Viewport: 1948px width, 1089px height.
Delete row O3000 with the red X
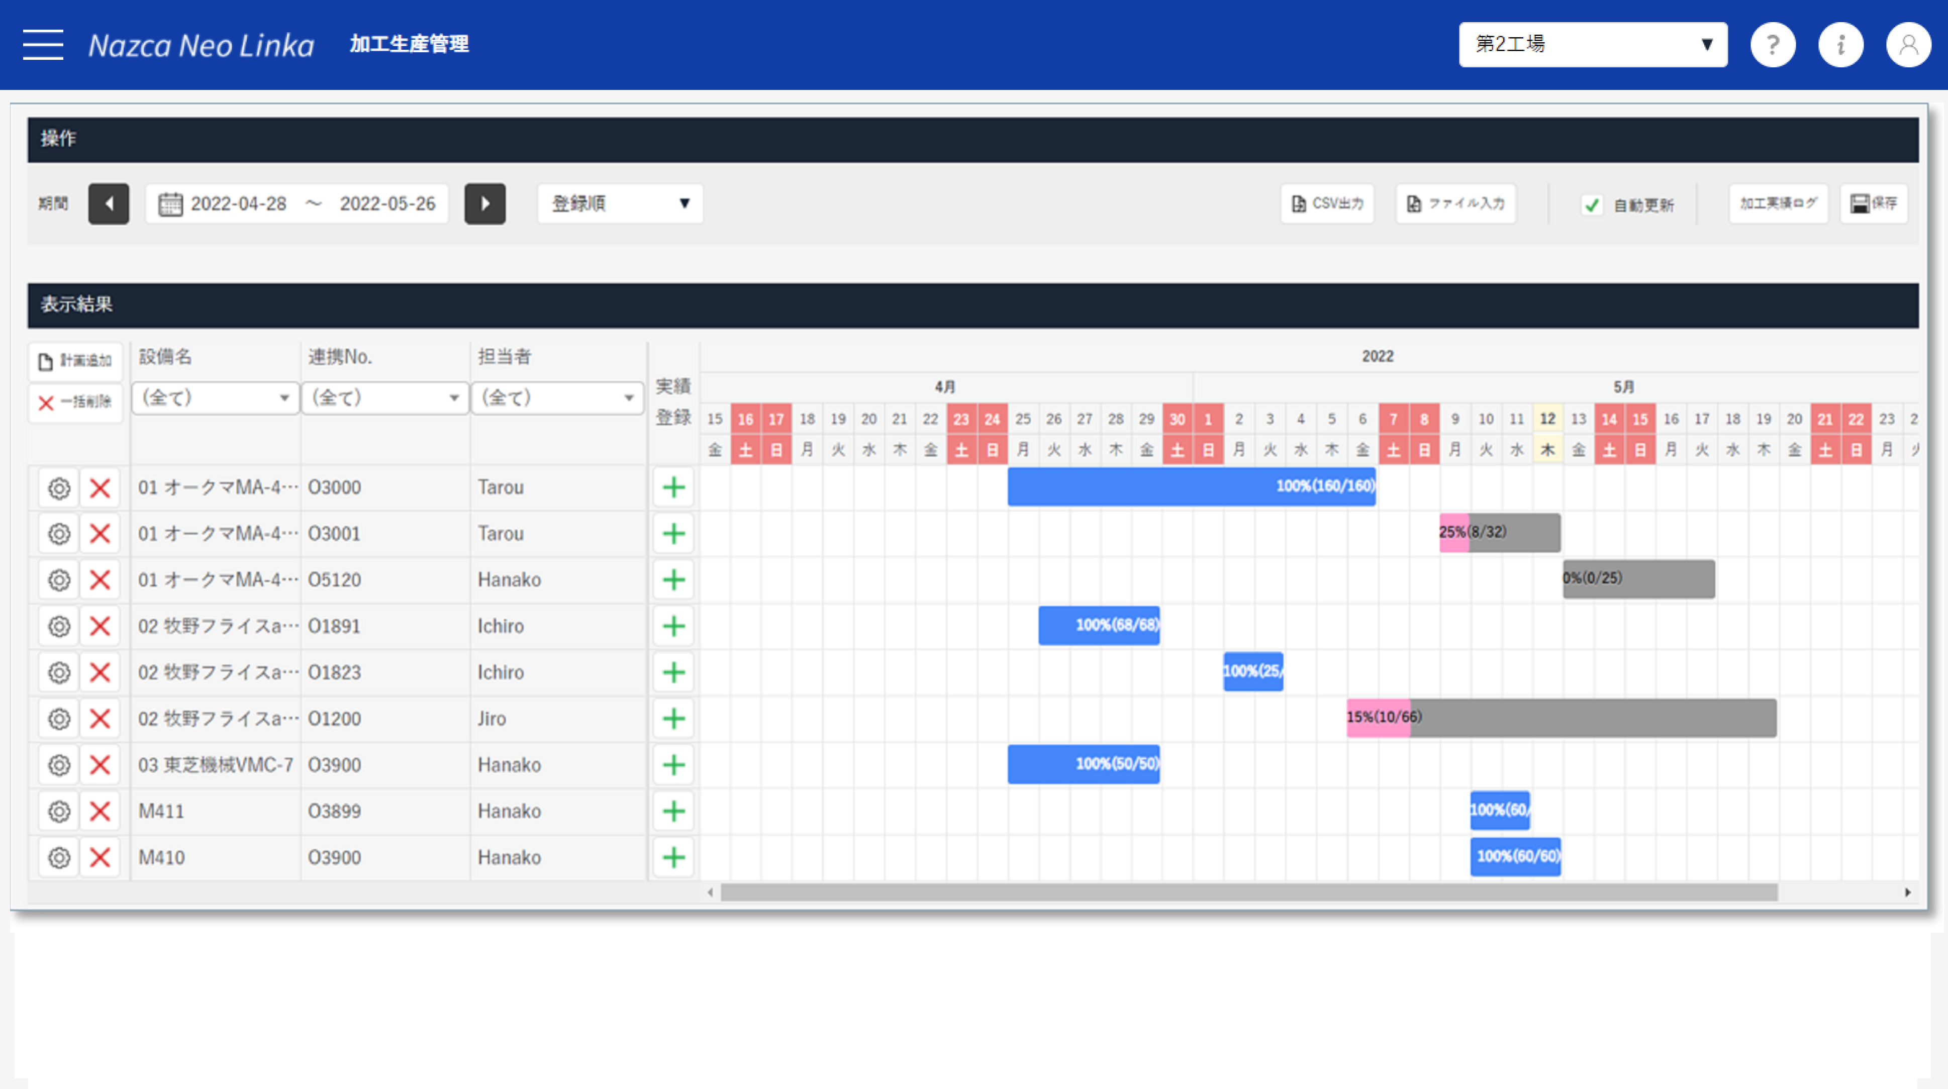click(x=100, y=488)
